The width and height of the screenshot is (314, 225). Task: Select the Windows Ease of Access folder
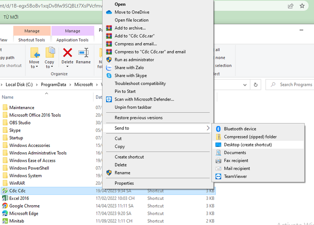point(29,161)
